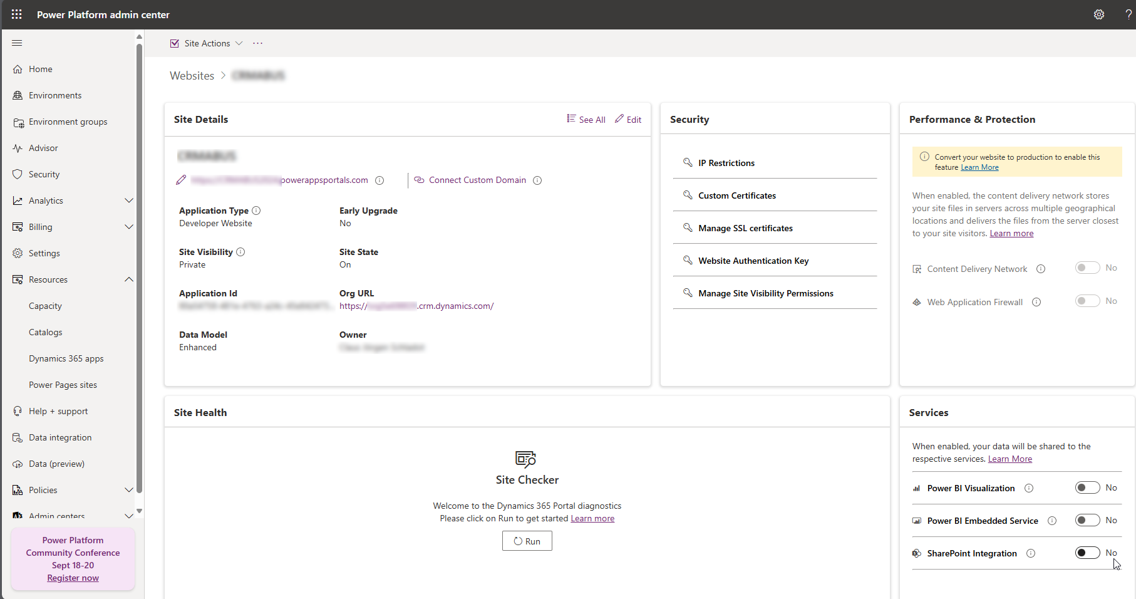The width and height of the screenshot is (1136, 599).
Task: Collapse the Resources section chevron
Action: [x=129, y=279]
